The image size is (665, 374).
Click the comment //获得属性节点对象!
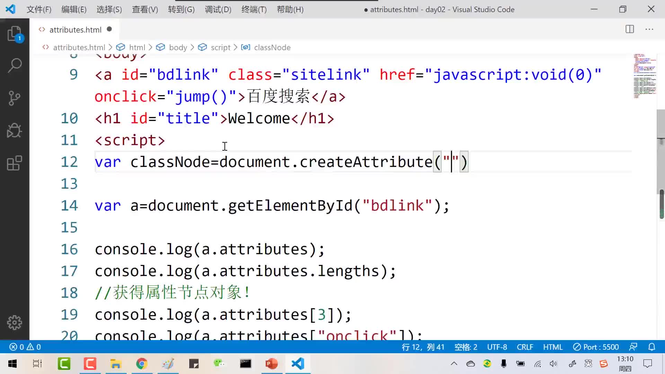[x=172, y=293]
